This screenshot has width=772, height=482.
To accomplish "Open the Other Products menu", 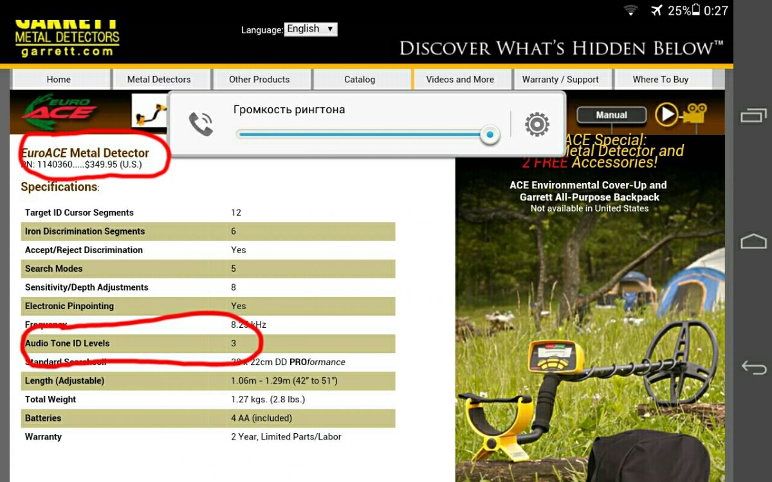I will [259, 80].
